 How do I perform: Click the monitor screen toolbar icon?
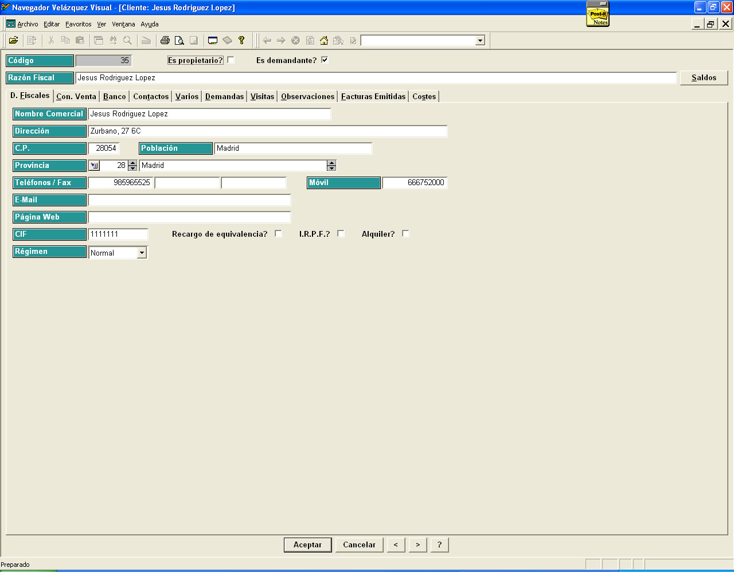[x=213, y=40]
